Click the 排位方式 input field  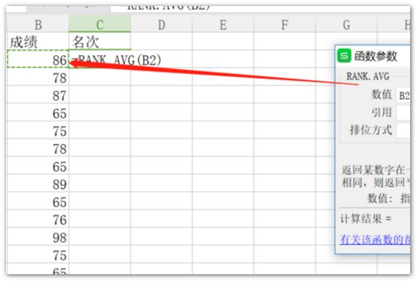(403, 130)
